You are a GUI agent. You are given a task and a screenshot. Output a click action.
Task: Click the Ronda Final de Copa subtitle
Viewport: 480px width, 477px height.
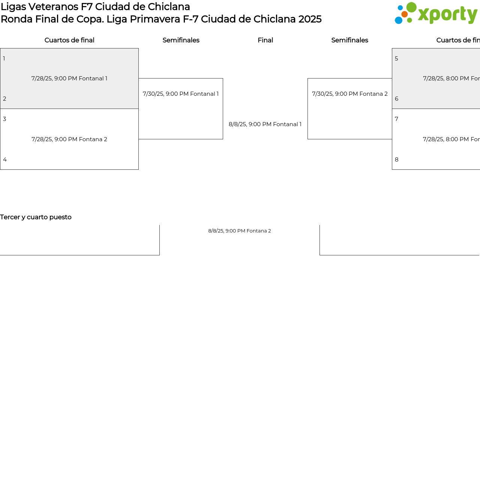tap(161, 19)
